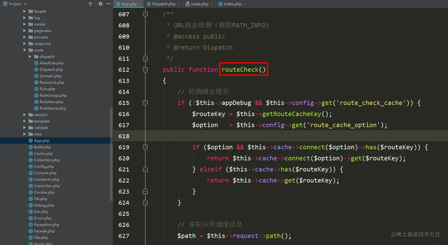The width and height of the screenshot is (448, 245).
Task: Expand the log folder
Action: (25, 18)
